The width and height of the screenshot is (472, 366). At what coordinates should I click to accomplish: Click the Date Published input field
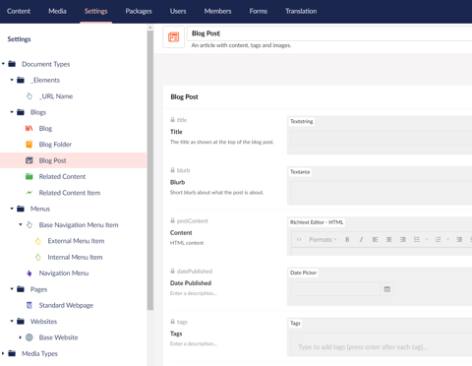click(x=335, y=289)
